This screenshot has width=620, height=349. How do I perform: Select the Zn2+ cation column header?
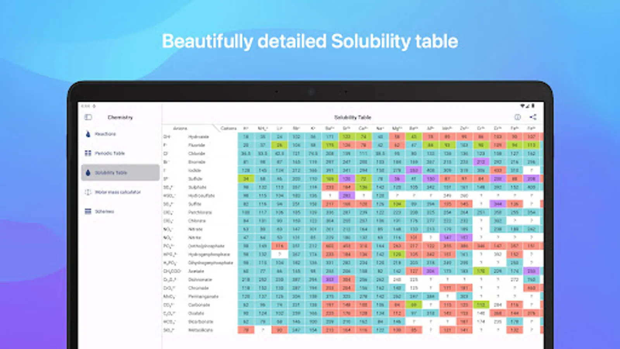tap(464, 128)
